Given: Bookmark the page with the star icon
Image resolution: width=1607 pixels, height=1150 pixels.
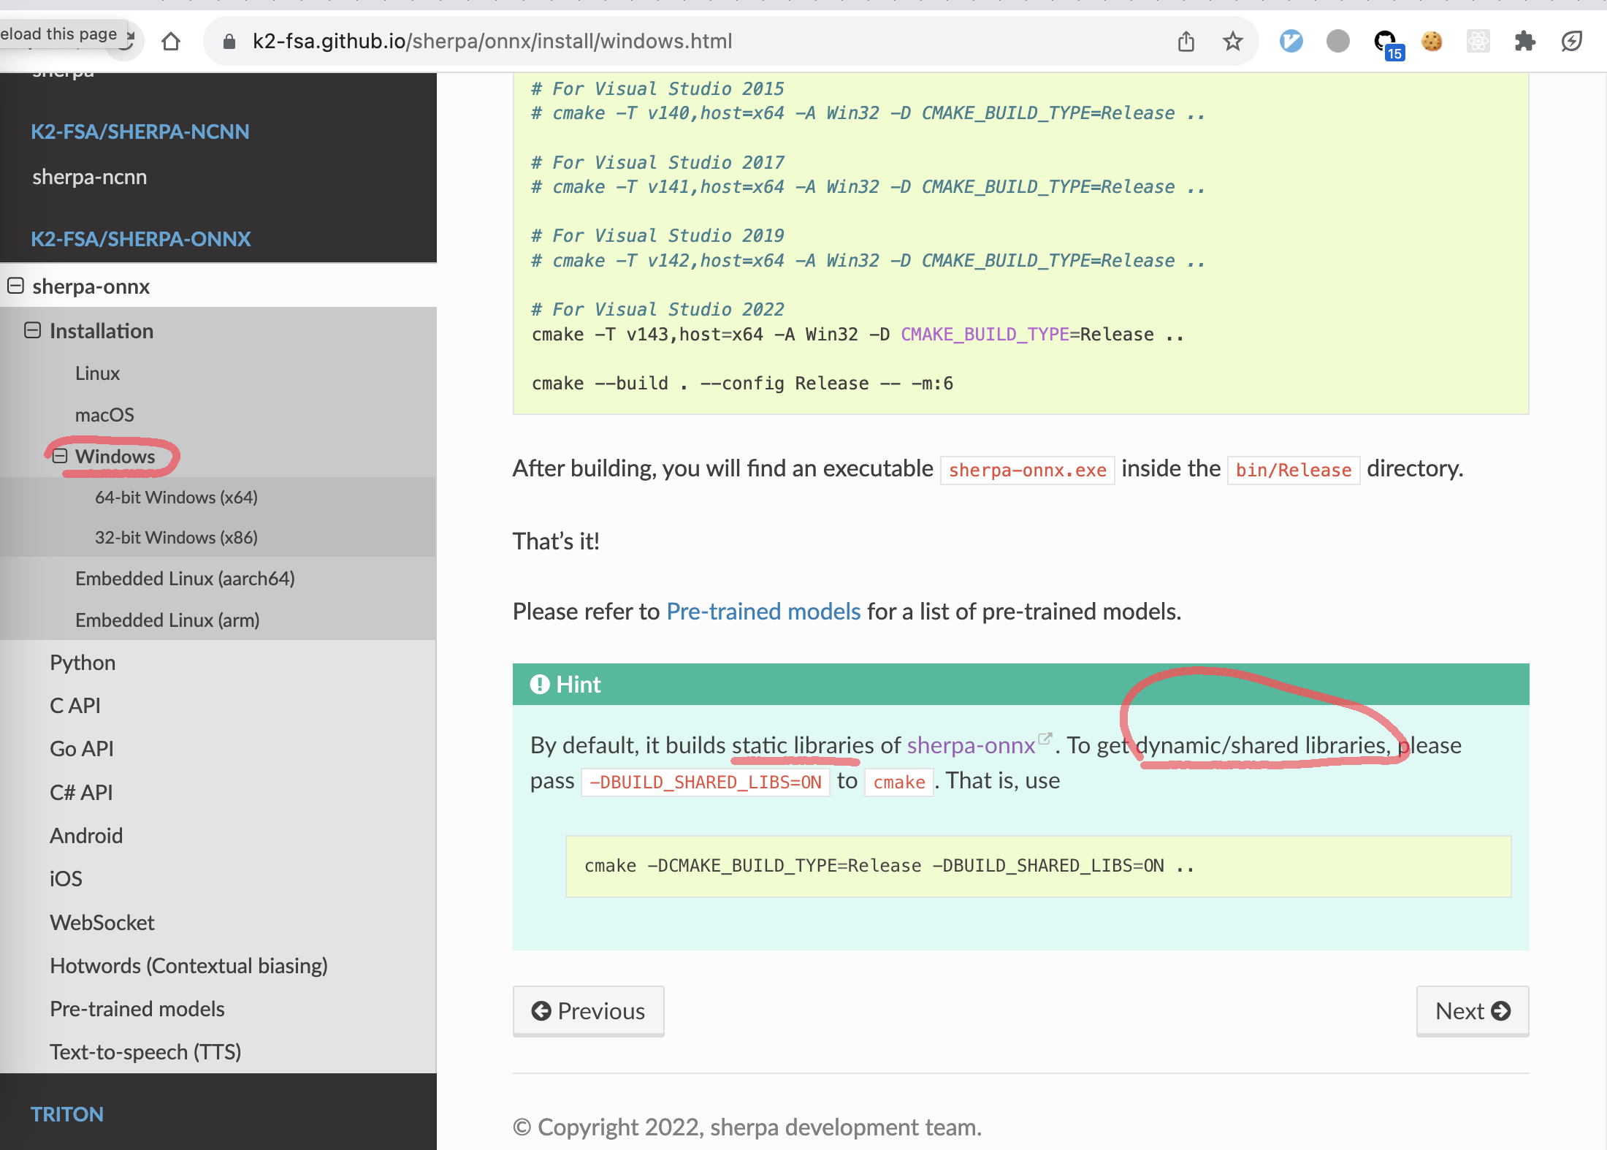Looking at the screenshot, I should (1232, 41).
